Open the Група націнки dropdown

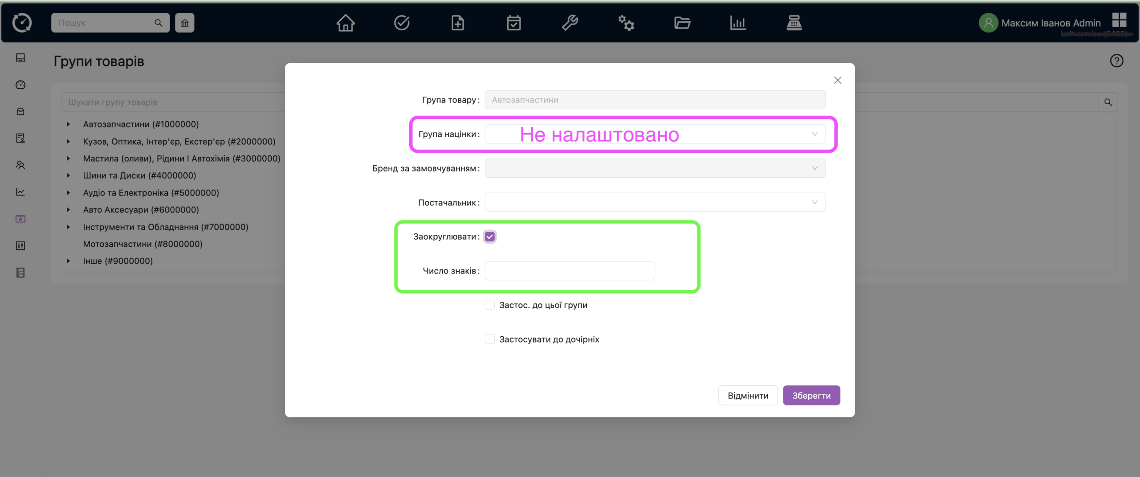click(x=655, y=134)
